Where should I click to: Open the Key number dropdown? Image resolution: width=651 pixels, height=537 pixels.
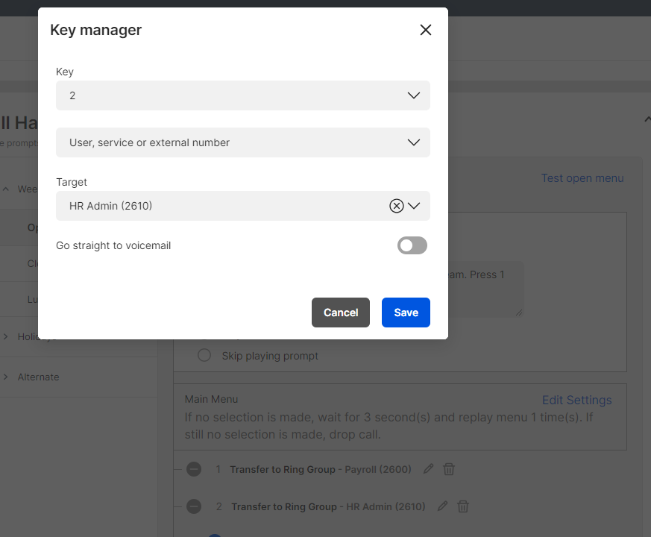click(242, 95)
